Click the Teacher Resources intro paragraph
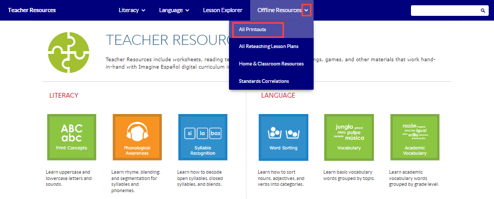Viewport: 494px width, 199px height. pos(271,63)
